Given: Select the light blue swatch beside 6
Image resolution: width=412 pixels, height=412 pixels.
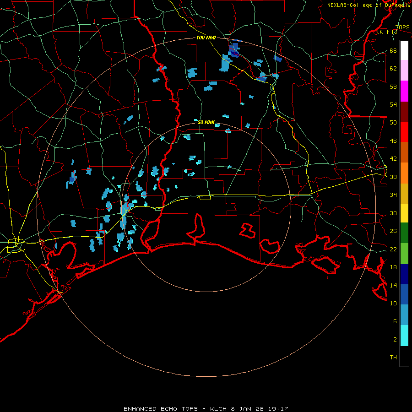Looking at the screenshot, I should (x=404, y=315).
